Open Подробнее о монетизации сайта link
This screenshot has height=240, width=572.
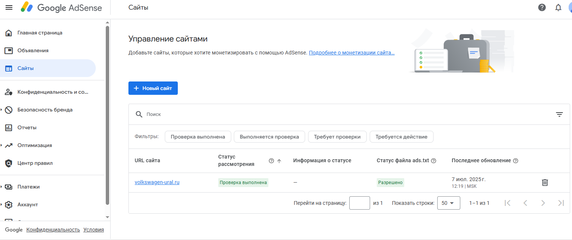click(352, 53)
